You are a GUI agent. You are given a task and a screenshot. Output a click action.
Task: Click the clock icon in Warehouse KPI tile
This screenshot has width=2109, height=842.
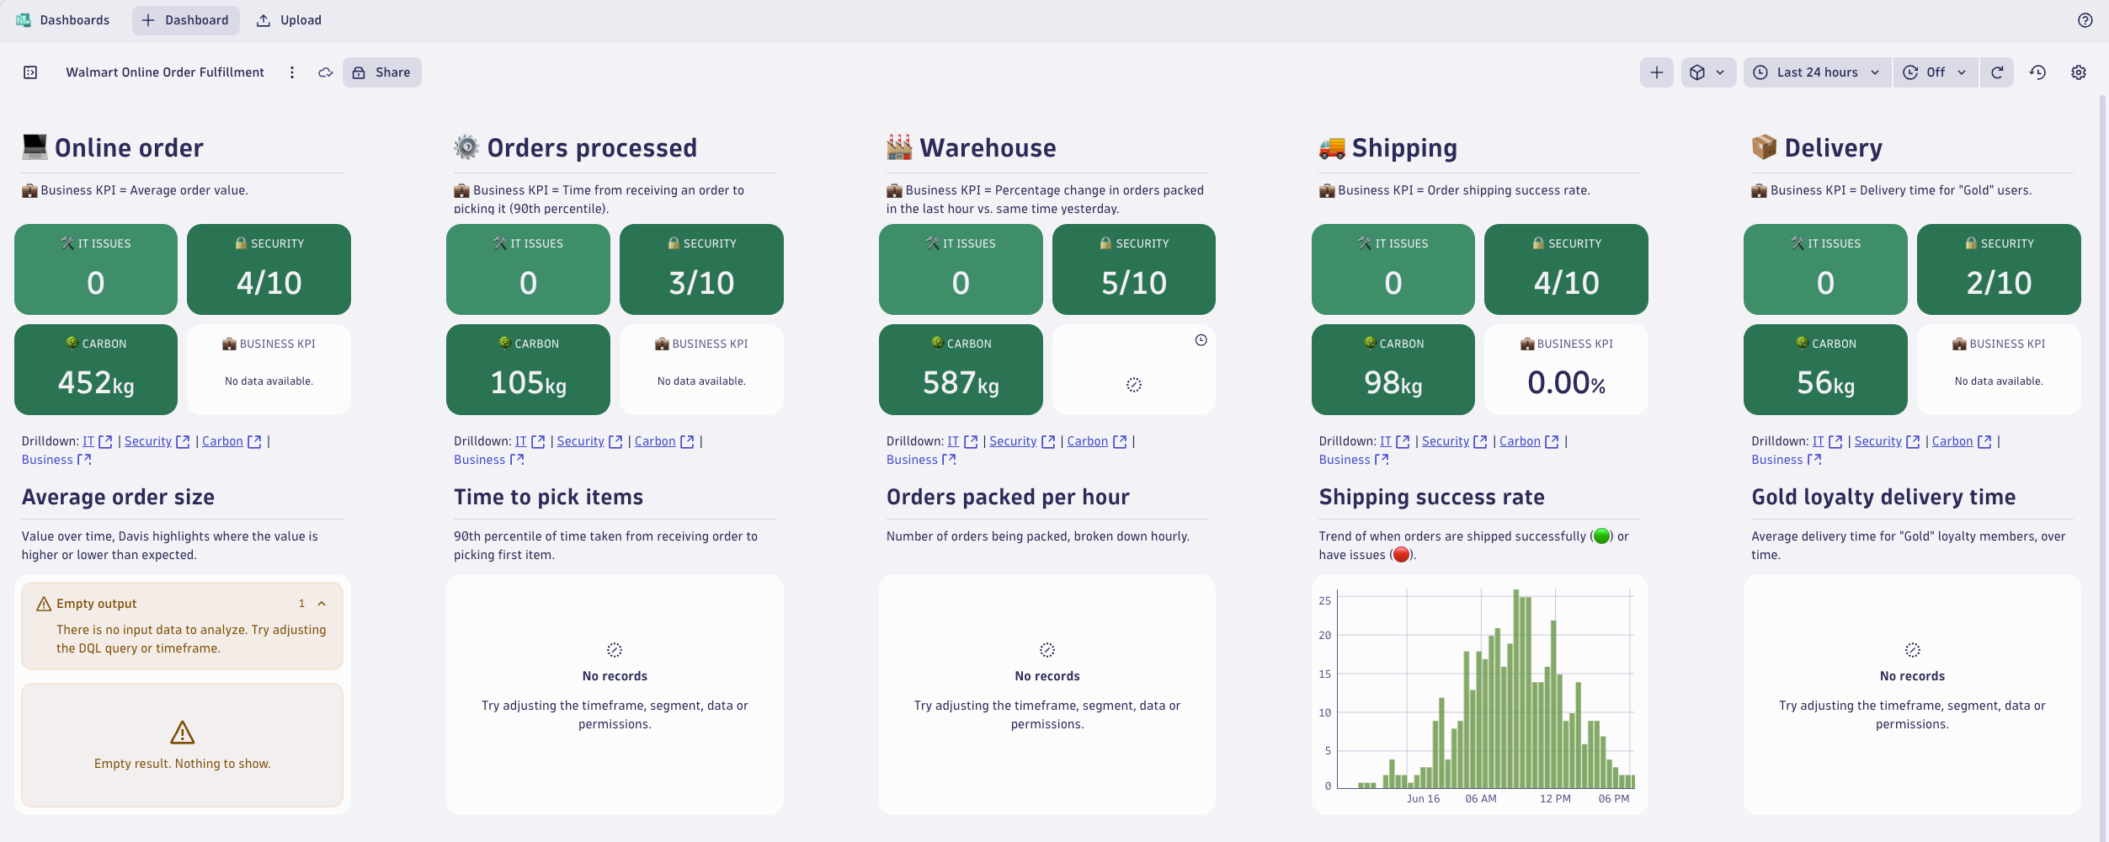(1201, 340)
